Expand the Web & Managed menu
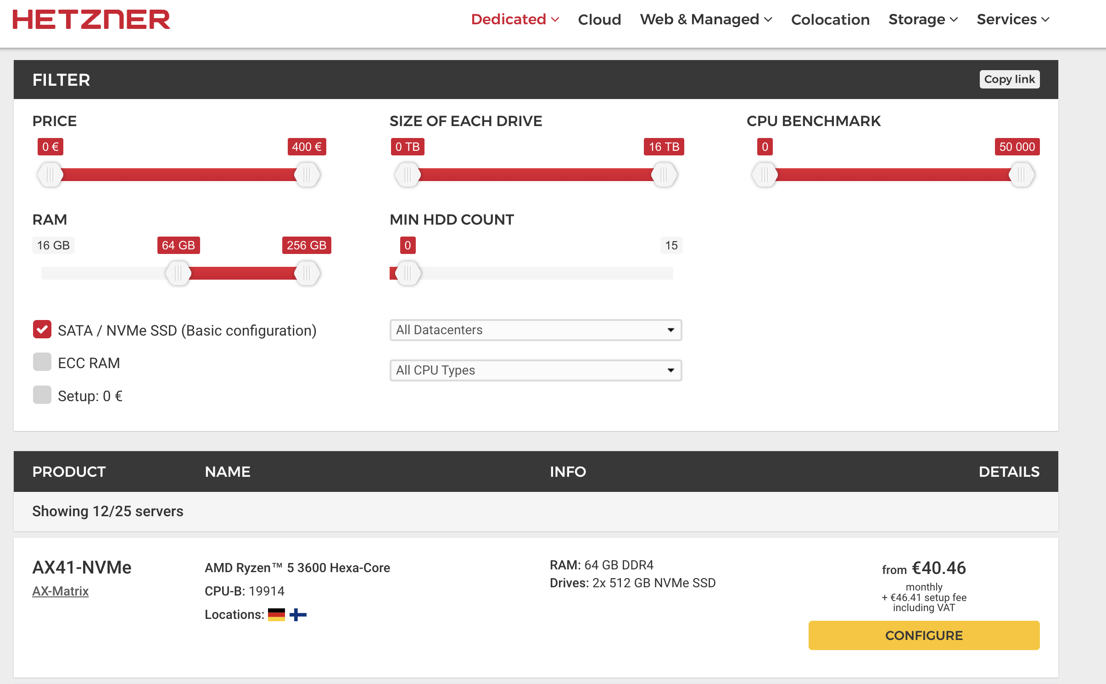Viewport: 1106px width, 684px height. (x=706, y=19)
